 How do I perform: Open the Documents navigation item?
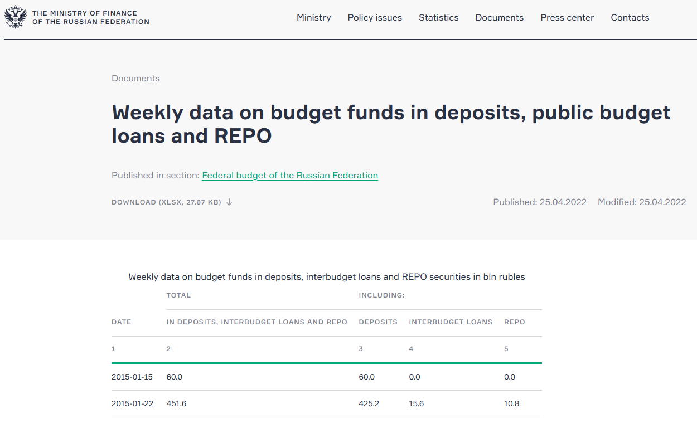point(499,18)
